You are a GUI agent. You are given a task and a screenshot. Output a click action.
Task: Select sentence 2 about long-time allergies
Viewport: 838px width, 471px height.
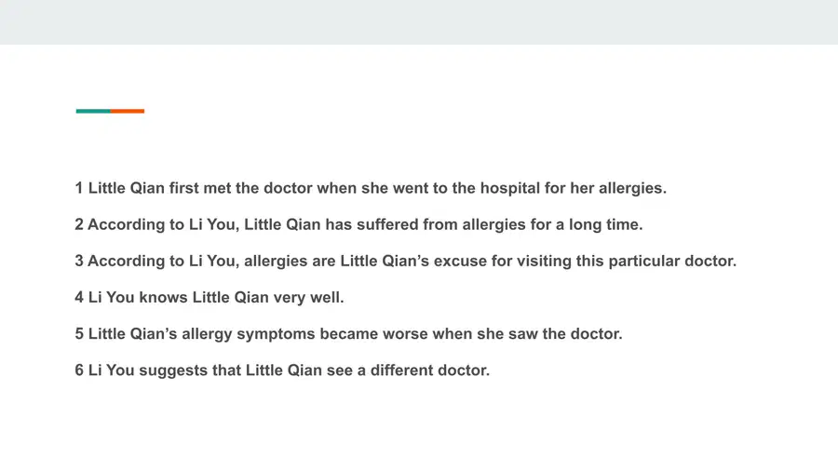tap(358, 225)
